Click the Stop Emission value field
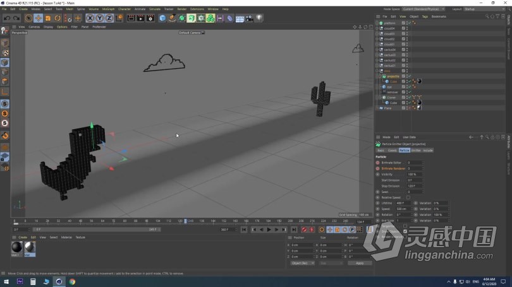This screenshot has height=287, width=512. [415, 186]
